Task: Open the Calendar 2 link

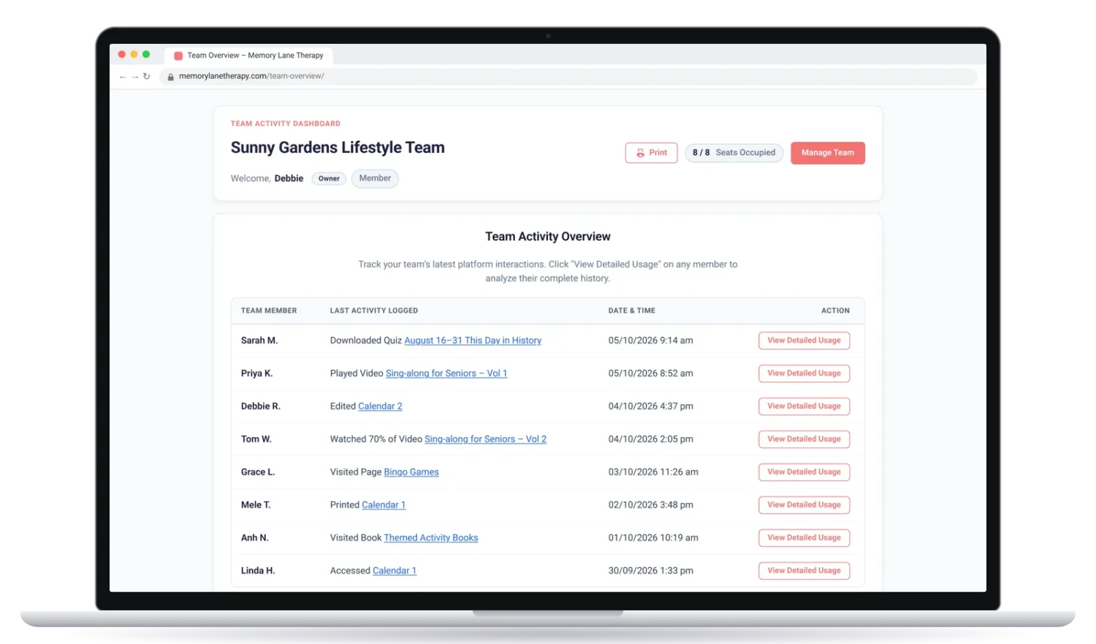Action: coord(380,406)
